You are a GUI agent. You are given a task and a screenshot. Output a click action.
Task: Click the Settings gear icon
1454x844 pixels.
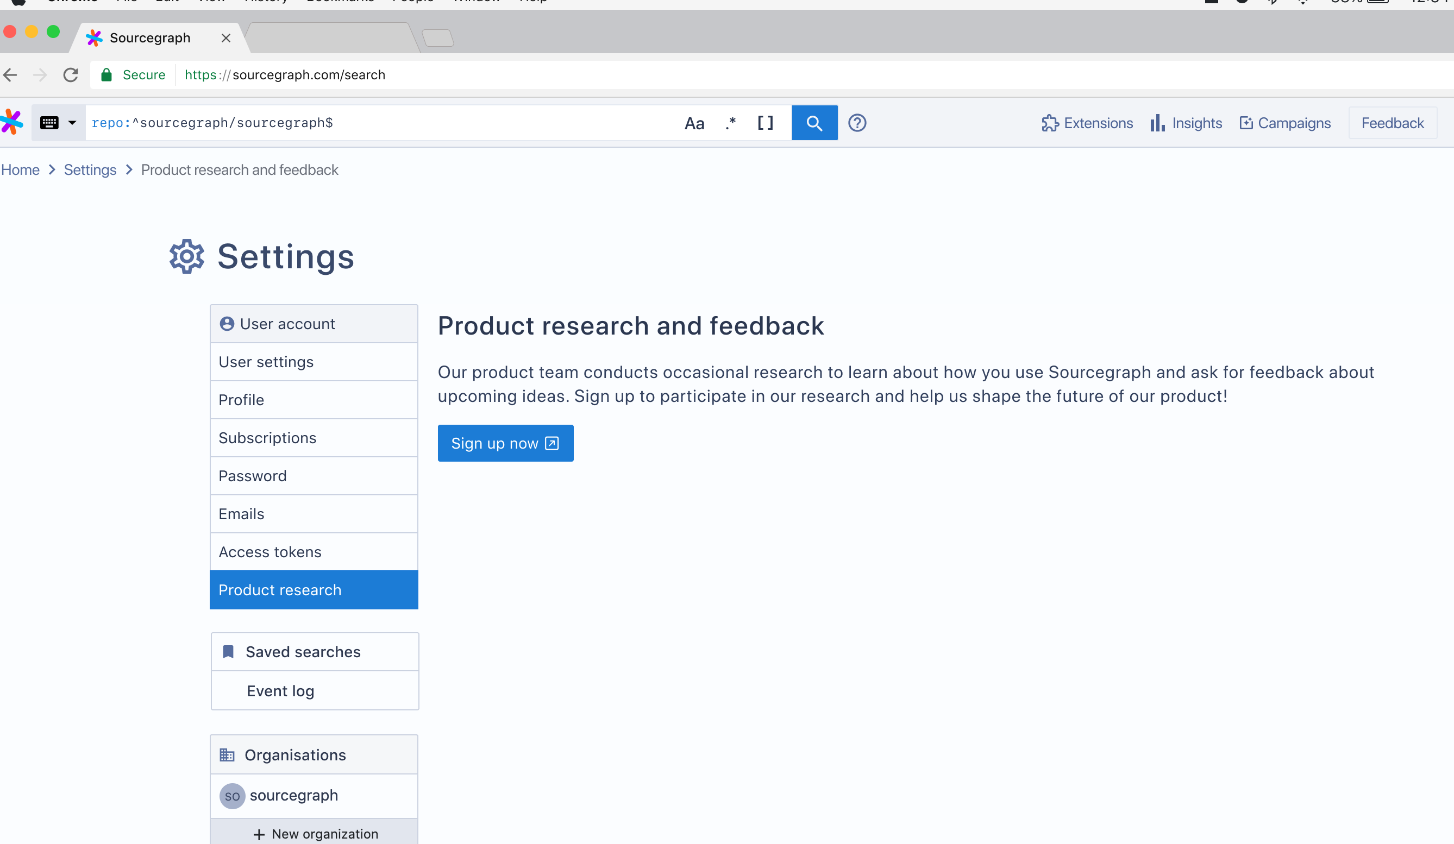(x=186, y=256)
